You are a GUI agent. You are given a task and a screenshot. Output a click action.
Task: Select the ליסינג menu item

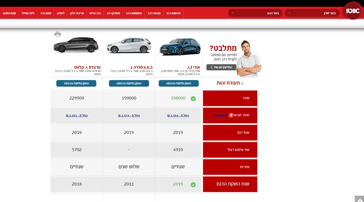61,13
